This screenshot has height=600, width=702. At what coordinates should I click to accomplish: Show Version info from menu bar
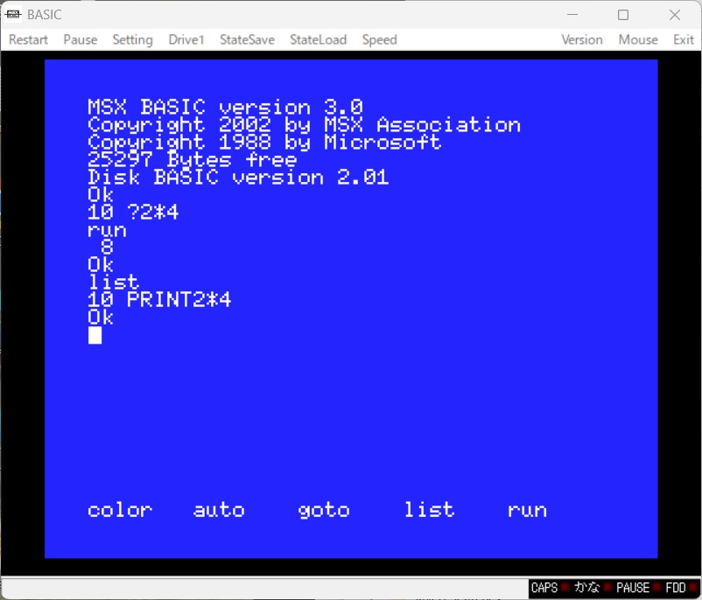581,40
